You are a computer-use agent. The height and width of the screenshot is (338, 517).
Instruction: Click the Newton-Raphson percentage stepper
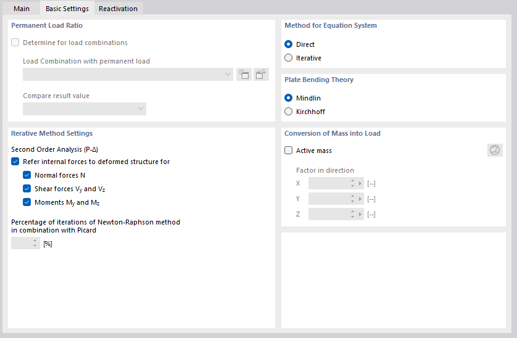click(x=35, y=244)
